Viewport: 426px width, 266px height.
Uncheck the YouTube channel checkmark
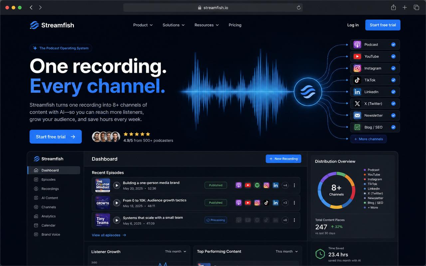coord(393,57)
